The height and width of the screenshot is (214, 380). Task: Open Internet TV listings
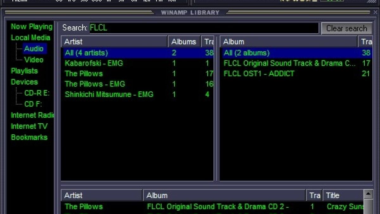coord(29,126)
